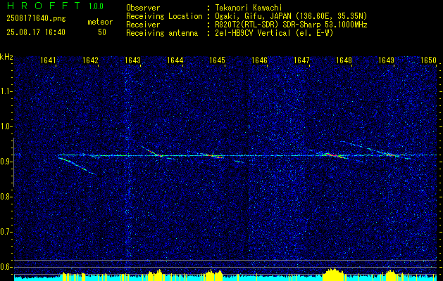This screenshot has width=443, height=281.
Task: Click time marker 1646
Action: click(259, 60)
